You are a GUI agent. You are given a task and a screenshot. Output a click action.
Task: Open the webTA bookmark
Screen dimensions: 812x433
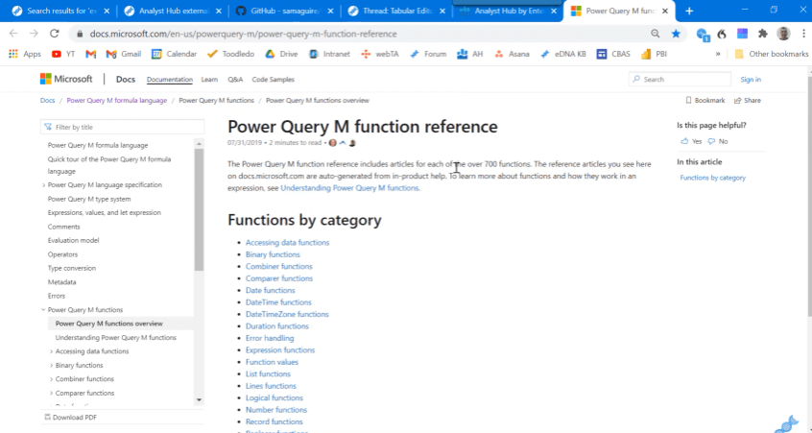[379, 54]
